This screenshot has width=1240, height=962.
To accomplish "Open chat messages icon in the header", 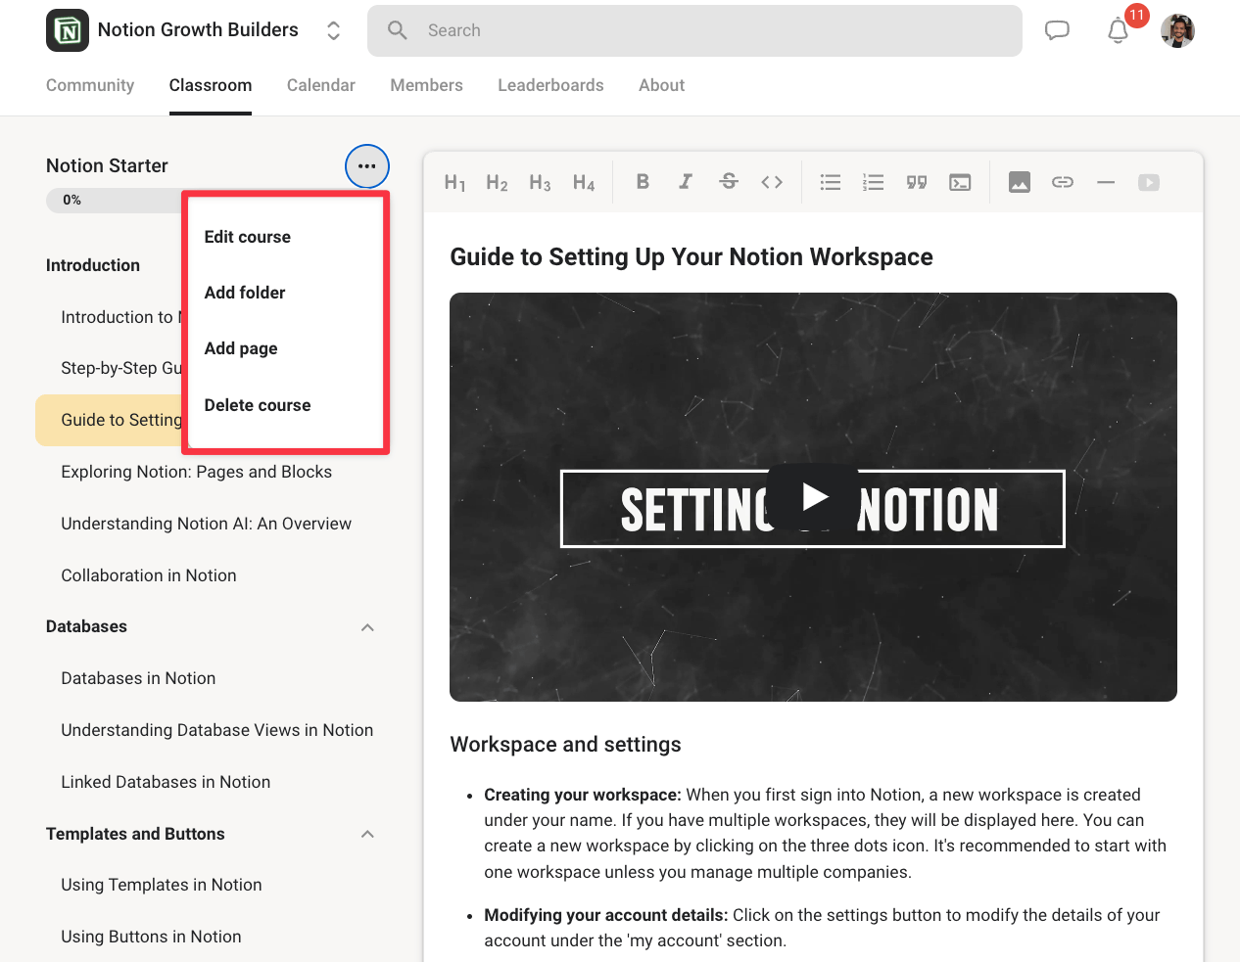I will pyautogui.click(x=1057, y=30).
